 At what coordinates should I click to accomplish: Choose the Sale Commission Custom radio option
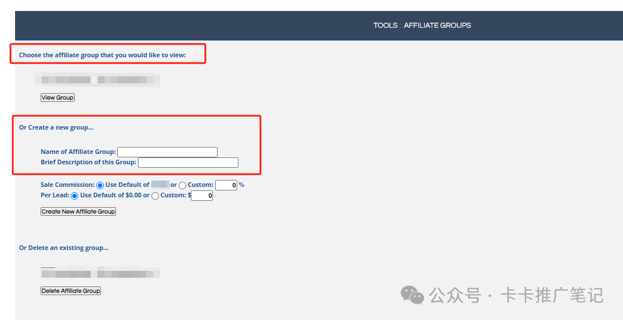pos(182,185)
